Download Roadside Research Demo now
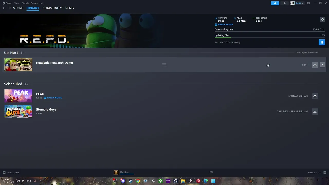 [315, 65]
